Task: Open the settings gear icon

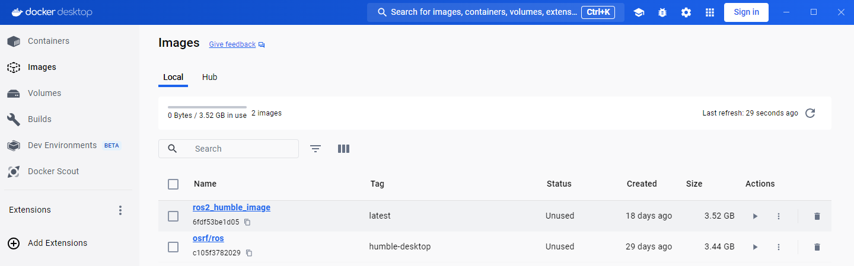Action: (686, 12)
